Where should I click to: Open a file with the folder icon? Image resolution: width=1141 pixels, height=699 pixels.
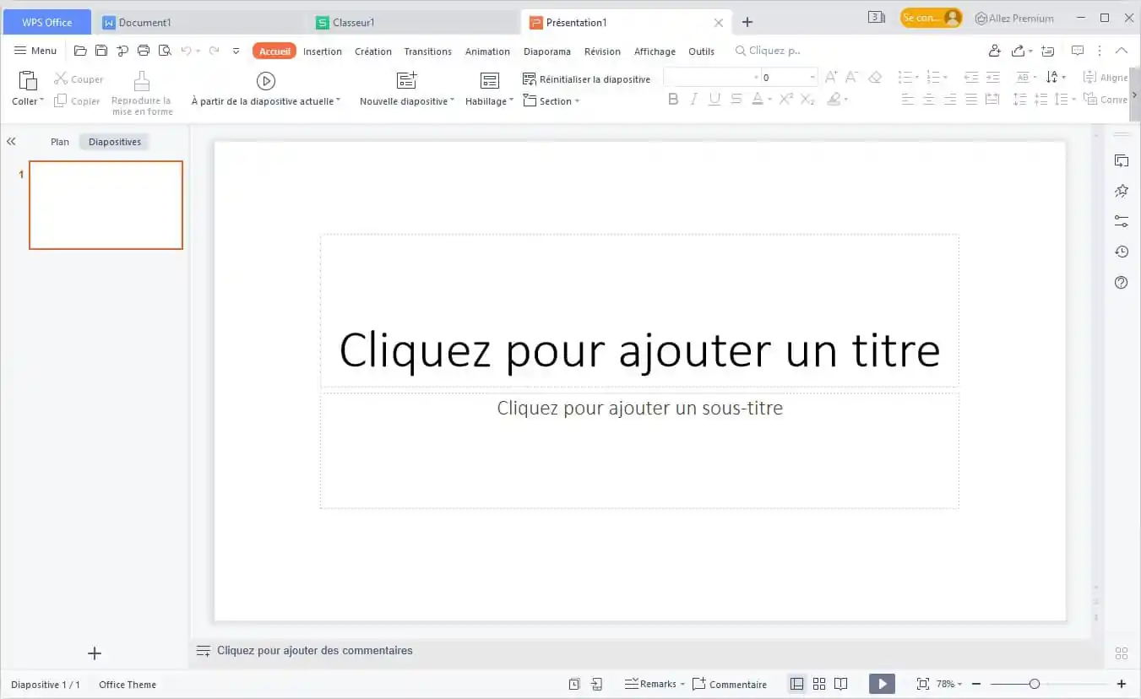80,51
